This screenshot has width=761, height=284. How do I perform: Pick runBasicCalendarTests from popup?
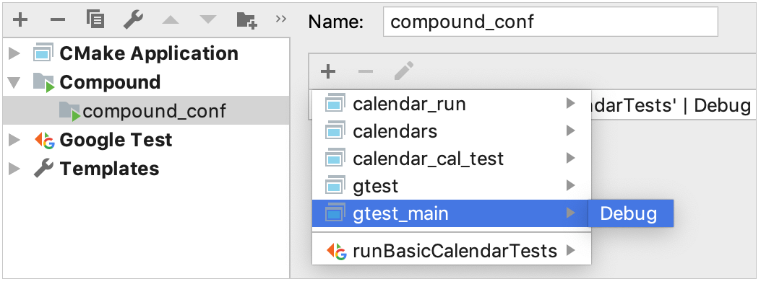452,251
